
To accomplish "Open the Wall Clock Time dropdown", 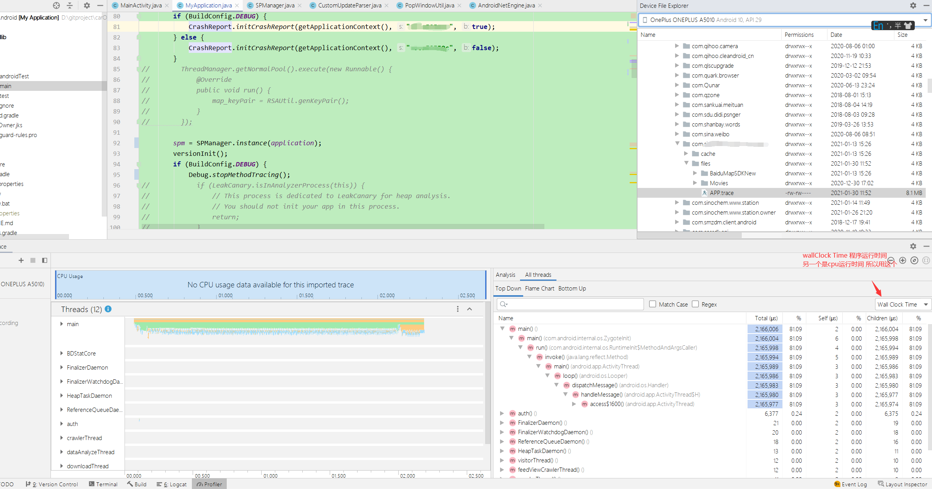I will [x=902, y=304].
